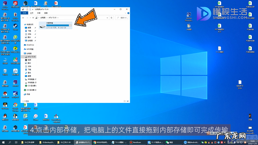
Task: Open the 回收站 desktop icon
Action: coord(5,72)
